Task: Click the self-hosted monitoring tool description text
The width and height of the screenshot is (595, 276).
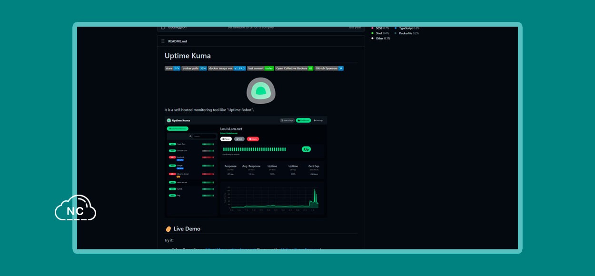Action: [209, 110]
